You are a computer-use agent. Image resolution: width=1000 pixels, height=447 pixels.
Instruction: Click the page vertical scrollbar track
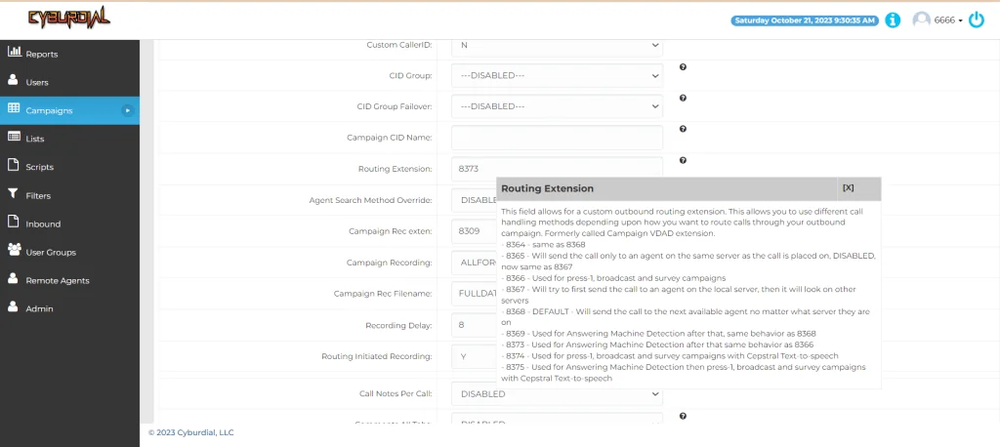[147, 231]
